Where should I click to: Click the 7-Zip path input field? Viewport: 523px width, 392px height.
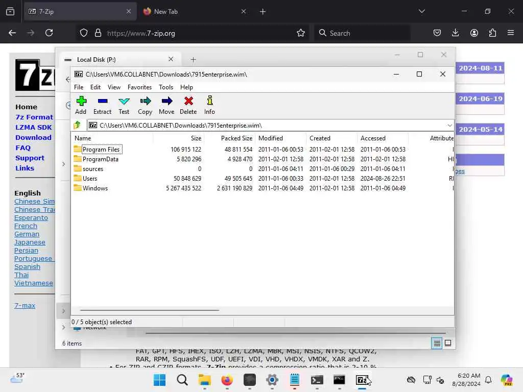pos(267,126)
